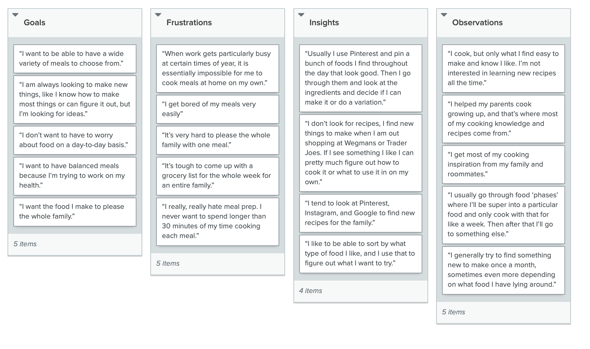Open the 'Pinterest, Instagram, and Google' card
Screen dimensions: 590x349
coord(361,213)
